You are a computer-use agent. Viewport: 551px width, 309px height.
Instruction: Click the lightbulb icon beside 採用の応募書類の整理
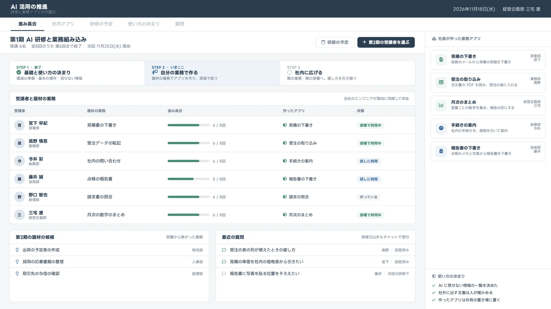click(17, 262)
